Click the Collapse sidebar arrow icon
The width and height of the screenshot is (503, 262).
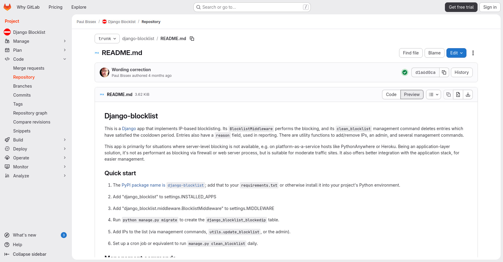point(7,254)
